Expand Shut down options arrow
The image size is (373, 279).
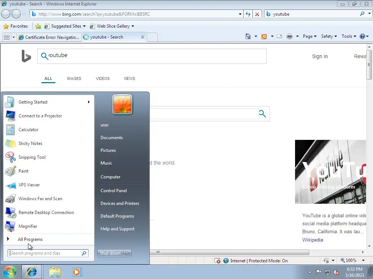[x=127, y=253]
